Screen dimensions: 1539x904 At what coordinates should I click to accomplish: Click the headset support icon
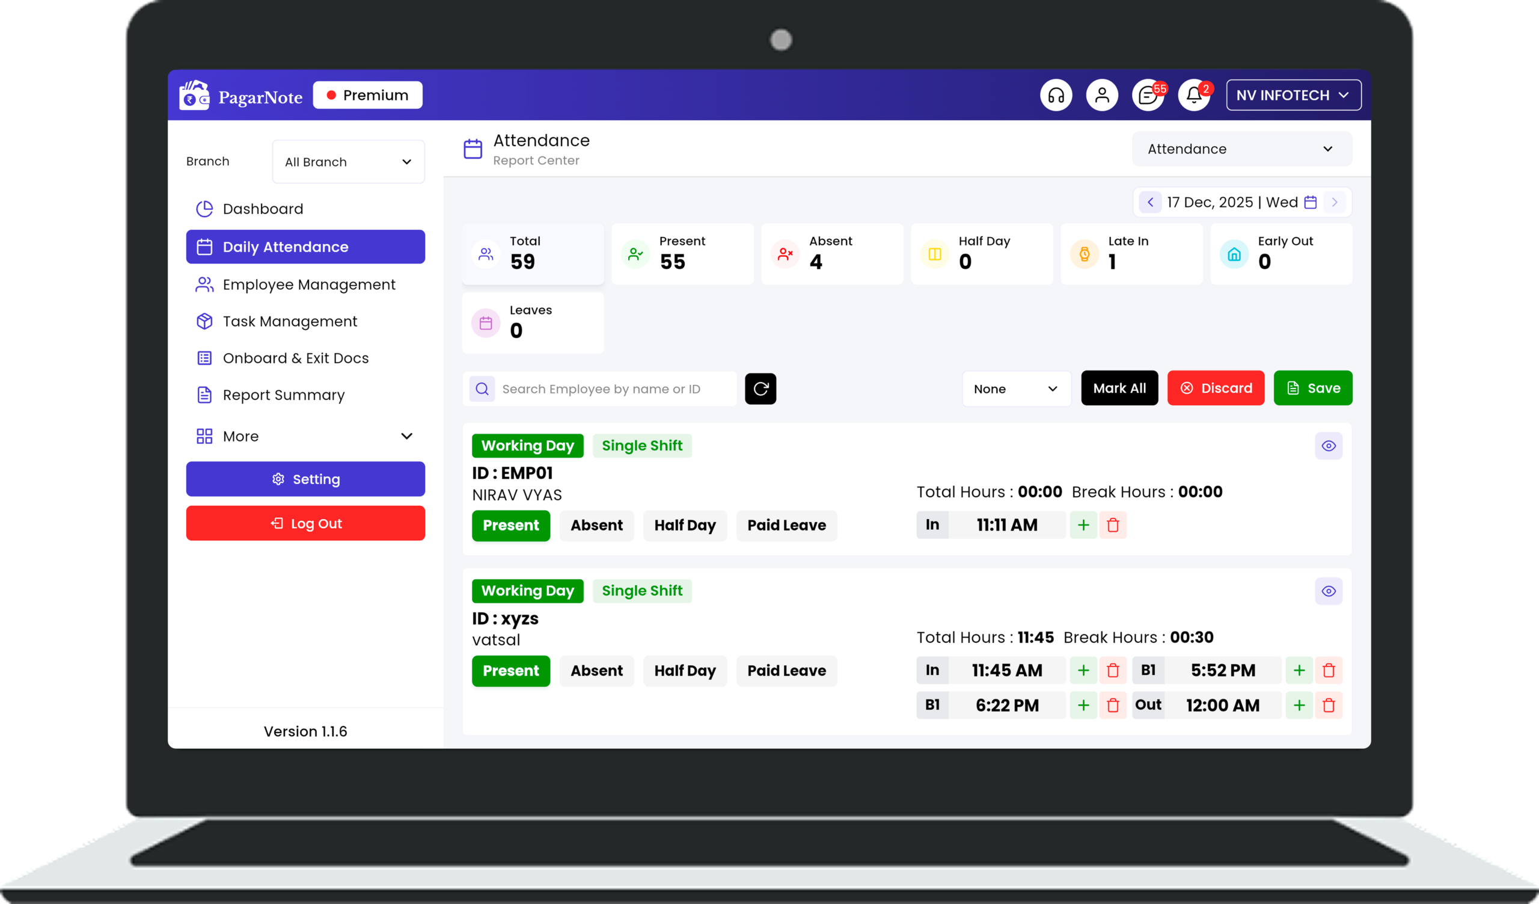point(1056,94)
